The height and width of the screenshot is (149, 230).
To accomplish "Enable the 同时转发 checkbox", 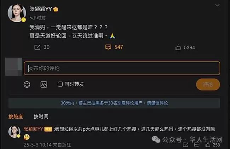I will coord(60,84).
